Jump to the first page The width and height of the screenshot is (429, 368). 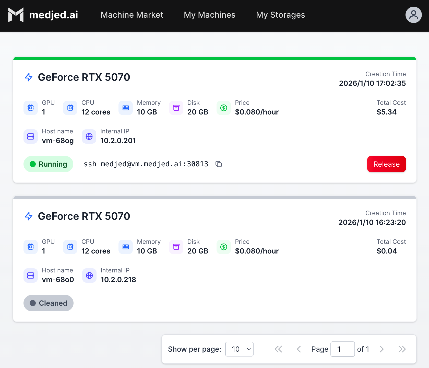coord(278,349)
